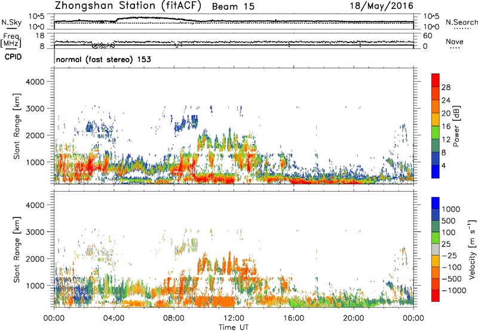Viewport: 478px width, 331px height.
Task: Click the '20' Power colorbar value
Action: [x=446, y=114]
